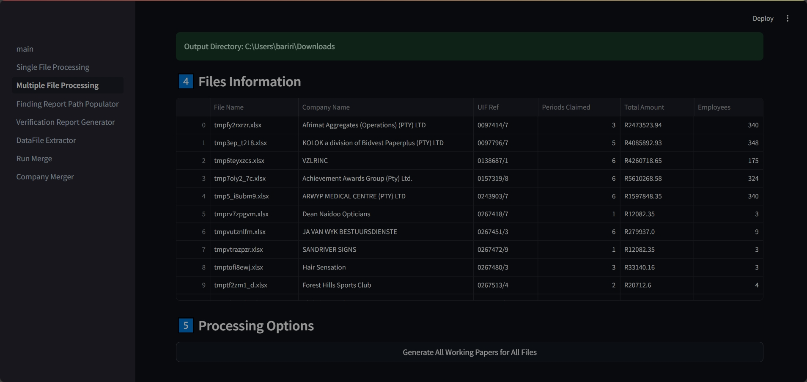Select file name tmp5_i8ubm9.xlsx cell

click(x=254, y=196)
